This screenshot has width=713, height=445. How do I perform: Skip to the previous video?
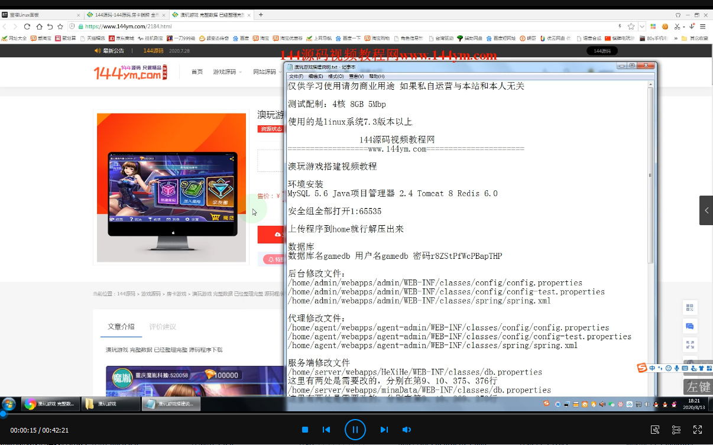tap(326, 430)
